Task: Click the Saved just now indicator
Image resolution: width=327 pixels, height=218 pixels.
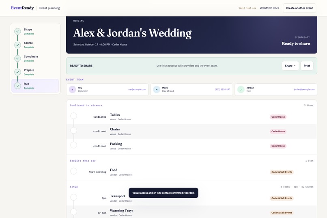Action: pyautogui.click(x=247, y=8)
